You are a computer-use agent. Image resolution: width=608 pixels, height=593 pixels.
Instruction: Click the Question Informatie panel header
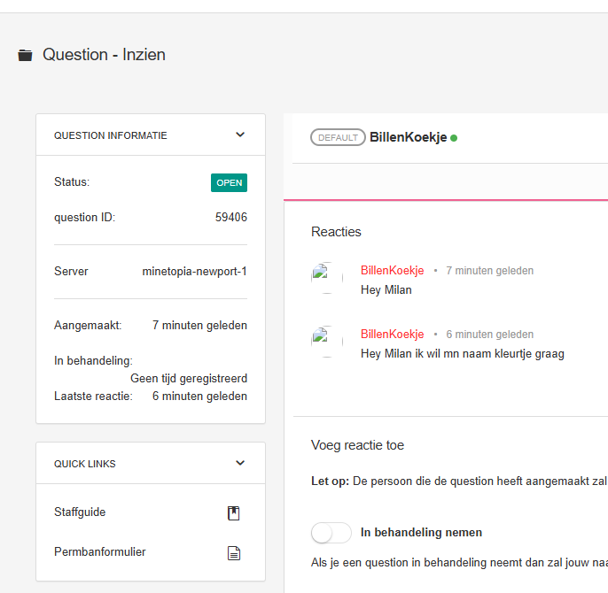coord(111,136)
